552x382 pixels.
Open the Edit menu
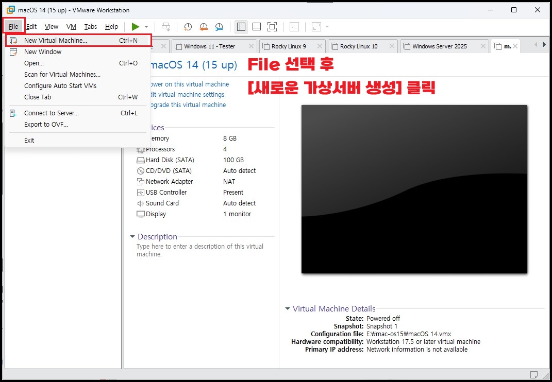point(31,27)
